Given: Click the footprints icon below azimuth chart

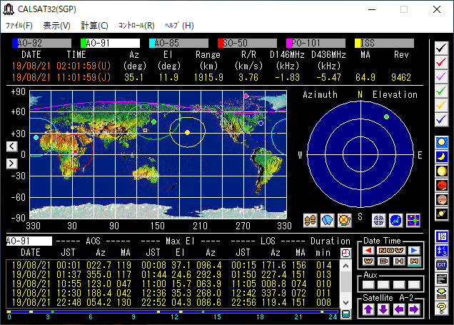Looking at the screenshot, I should (x=310, y=221).
